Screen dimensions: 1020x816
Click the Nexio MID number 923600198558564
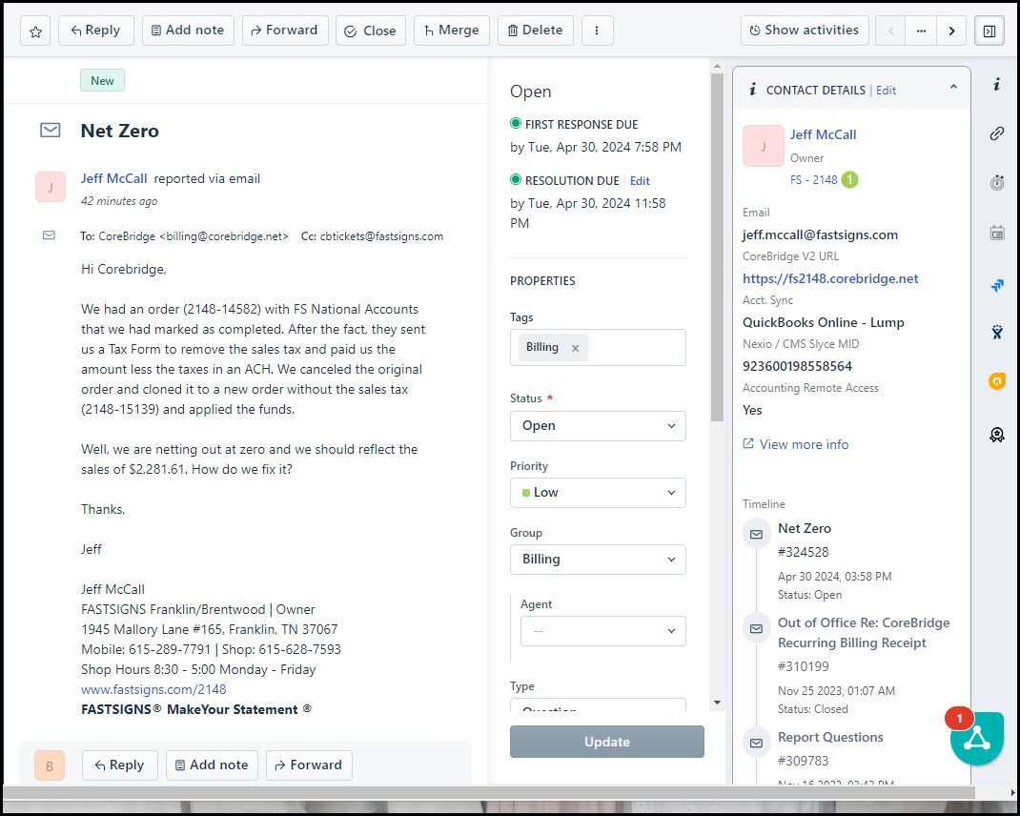click(797, 366)
